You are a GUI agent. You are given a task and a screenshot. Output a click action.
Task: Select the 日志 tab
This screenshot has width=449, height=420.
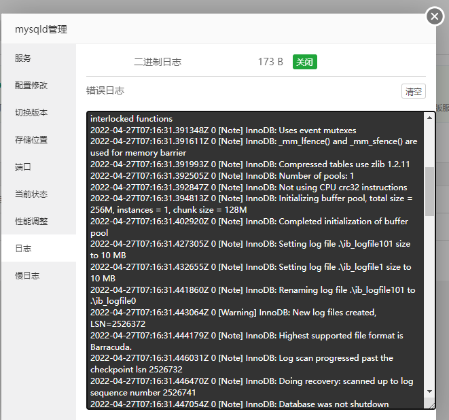[x=39, y=248]
